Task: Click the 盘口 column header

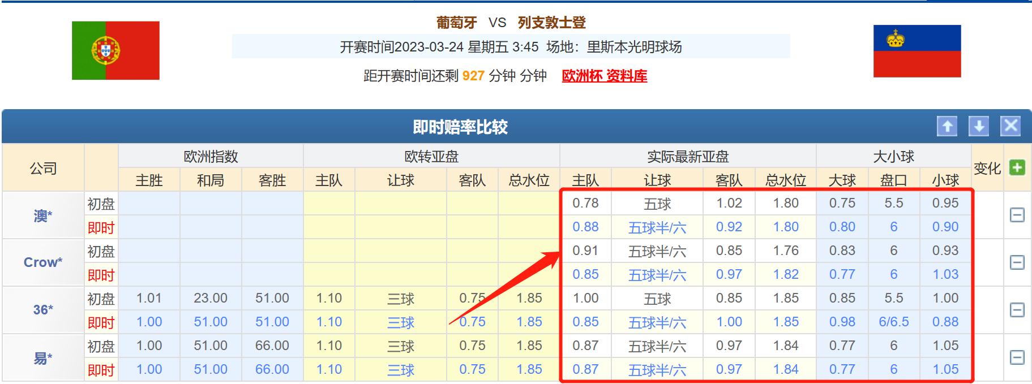Action: point(894,180)
